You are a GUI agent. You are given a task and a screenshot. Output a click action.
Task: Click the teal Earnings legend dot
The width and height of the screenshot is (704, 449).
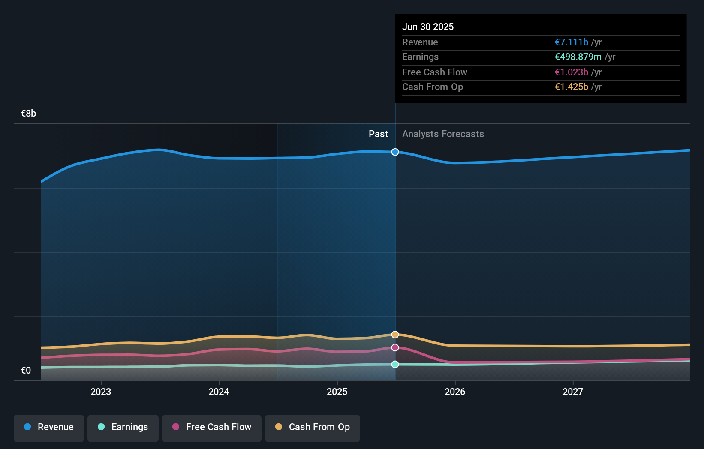coord(101,427)
